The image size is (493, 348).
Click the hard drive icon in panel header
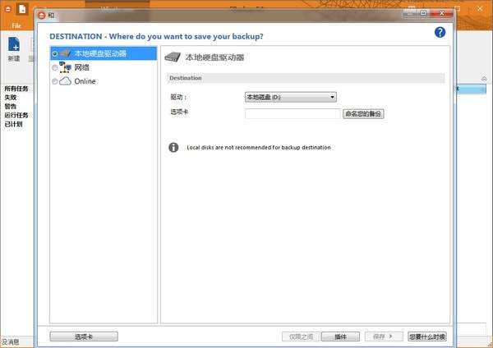173,57
